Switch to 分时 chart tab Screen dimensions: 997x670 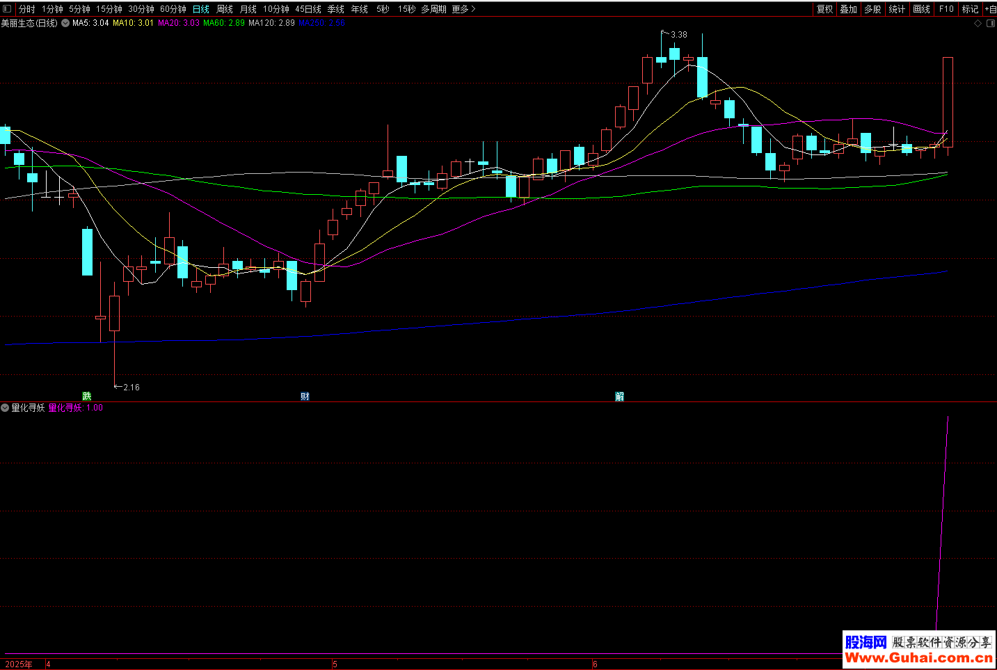click(x=27, y=9)
